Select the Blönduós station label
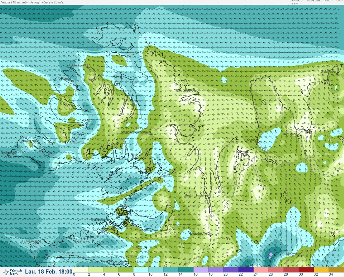 250,140
